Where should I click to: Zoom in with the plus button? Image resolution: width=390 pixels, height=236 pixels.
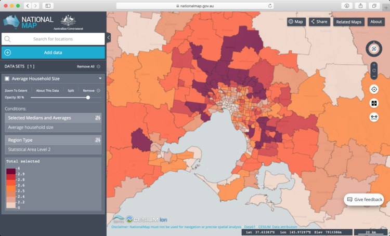click(x=374, y=65)
